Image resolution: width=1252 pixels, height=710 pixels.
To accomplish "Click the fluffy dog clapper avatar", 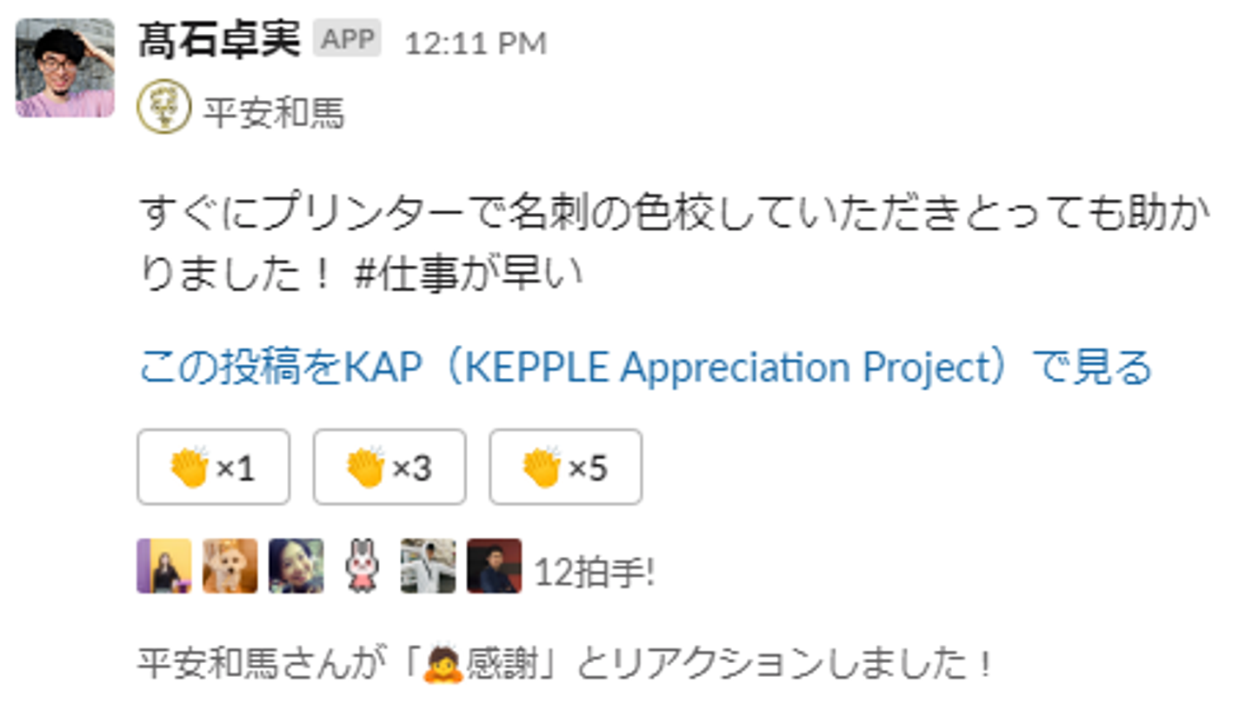I will 230,566.
